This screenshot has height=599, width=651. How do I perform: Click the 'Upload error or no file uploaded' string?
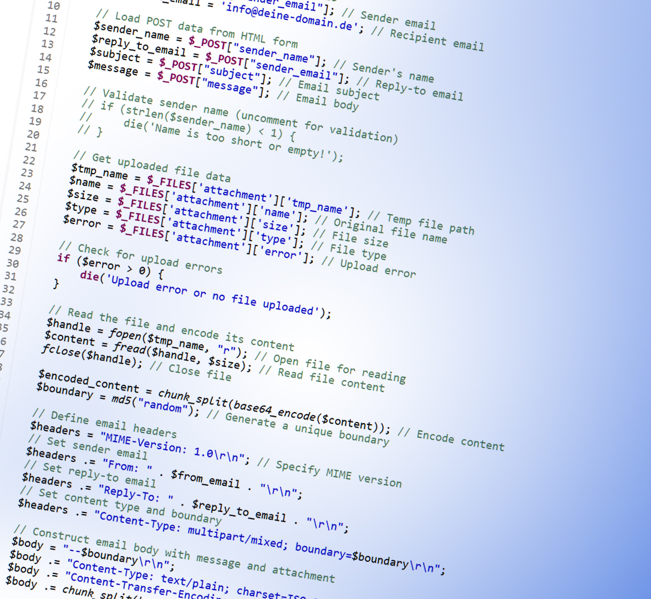(x=213, y=295)
